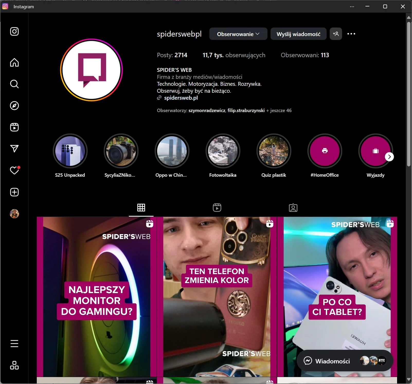Open Notifications heart icon
This screenshot has height=384, width=412.
[x=14, y=170]
